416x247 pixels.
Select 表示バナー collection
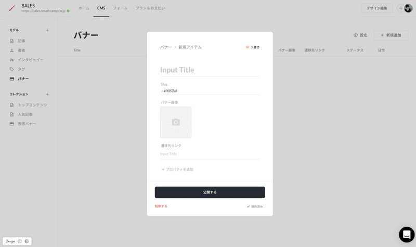[27, 124]
